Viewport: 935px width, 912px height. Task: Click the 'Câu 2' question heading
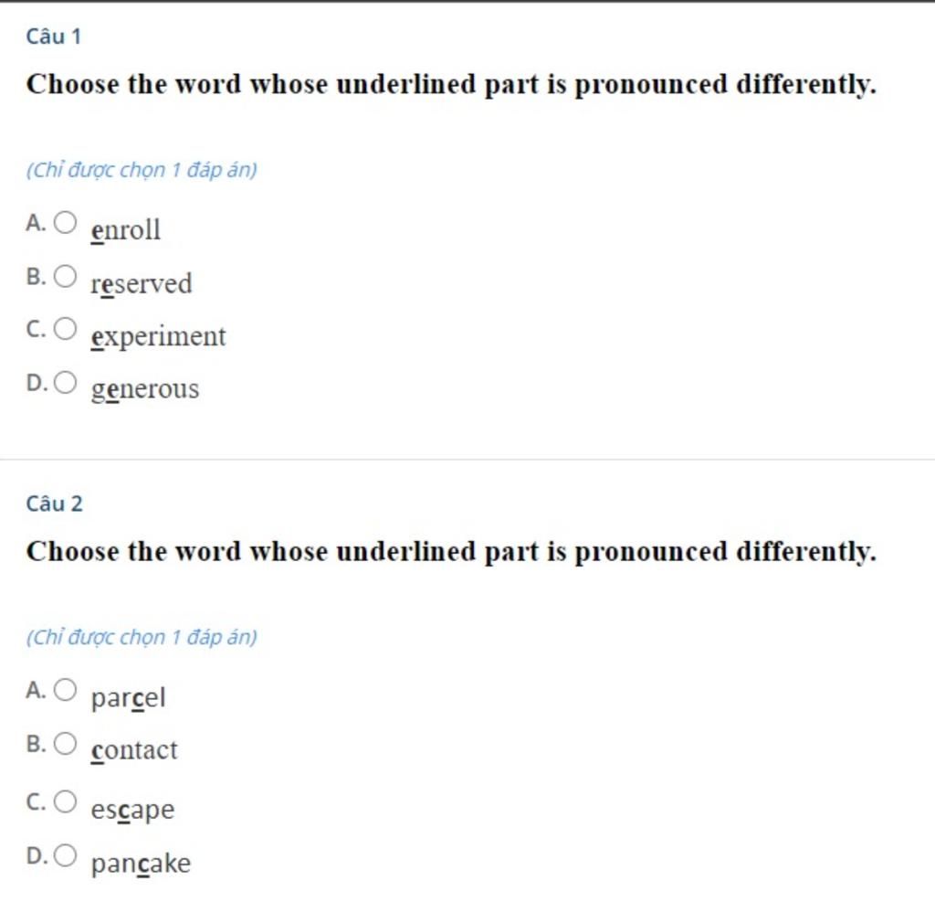point(55,504)
